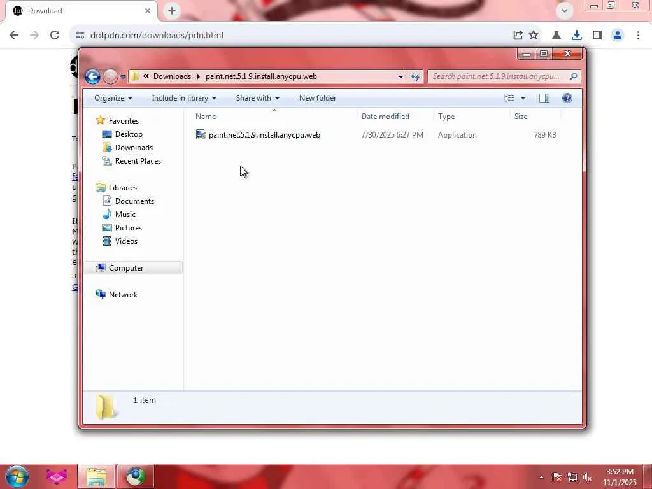
Task: Click paint.net folder breadcrumb segment
Action: pos(261,76)
